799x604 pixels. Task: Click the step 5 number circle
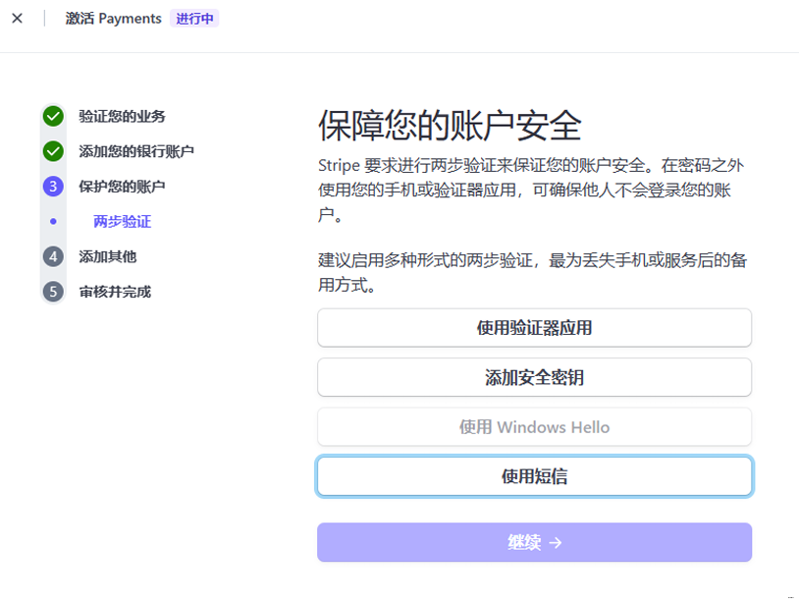coord(53,292)
